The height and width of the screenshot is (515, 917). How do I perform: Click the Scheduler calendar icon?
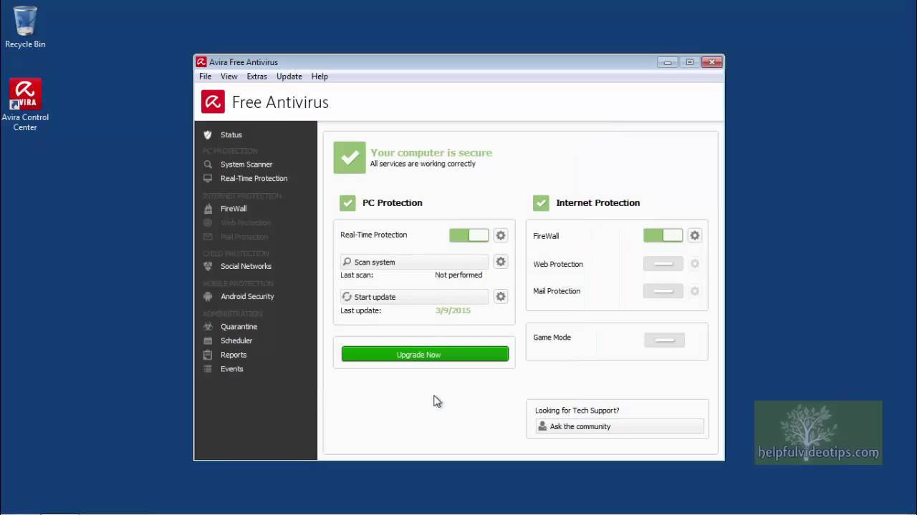coord(208,341)
